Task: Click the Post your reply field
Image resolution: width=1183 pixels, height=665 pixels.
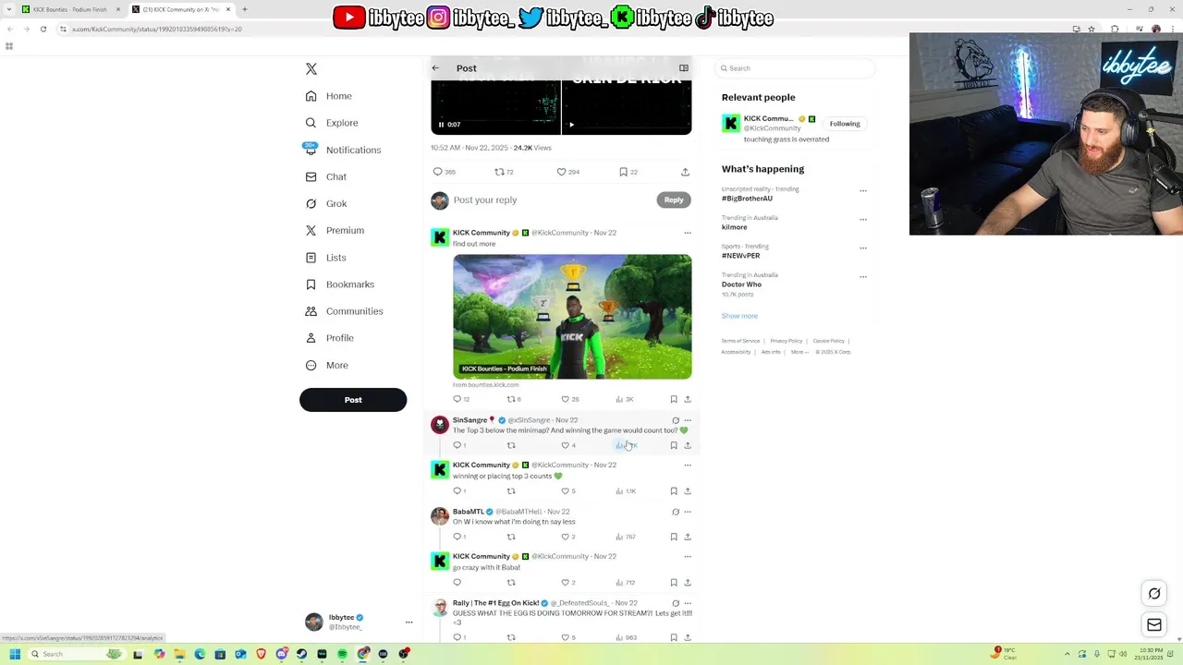Action: click(553, 200)
